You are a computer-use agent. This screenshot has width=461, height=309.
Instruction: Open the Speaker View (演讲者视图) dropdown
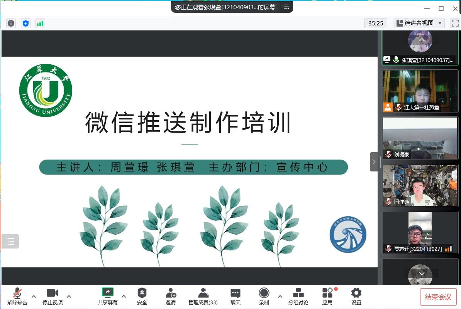click(x=419, y=23)
